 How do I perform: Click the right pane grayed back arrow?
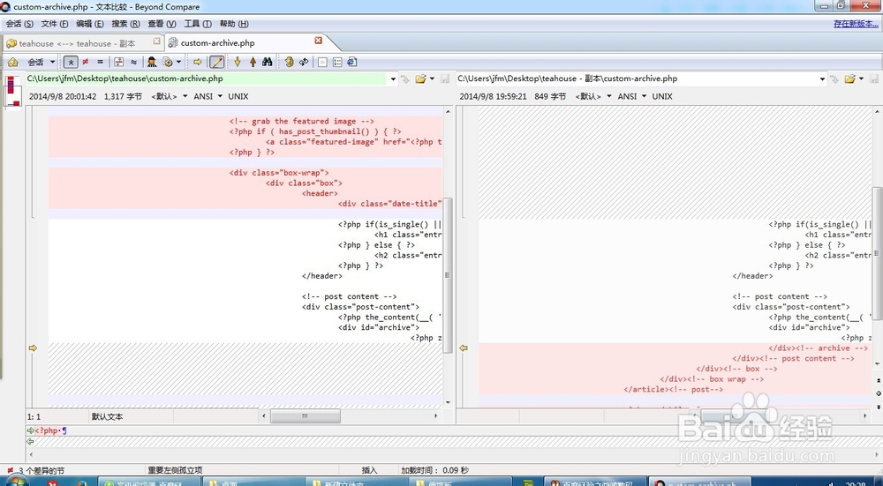[x=834, y=79]
